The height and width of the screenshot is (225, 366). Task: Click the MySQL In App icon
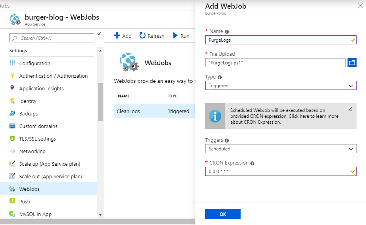12,214
